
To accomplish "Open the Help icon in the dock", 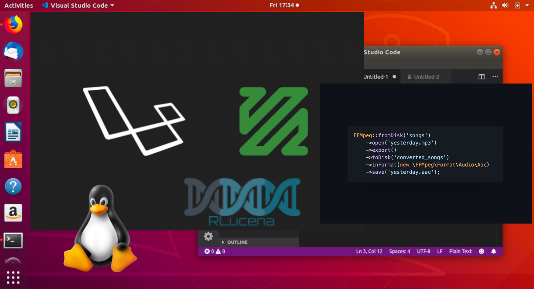I will 13,186.
